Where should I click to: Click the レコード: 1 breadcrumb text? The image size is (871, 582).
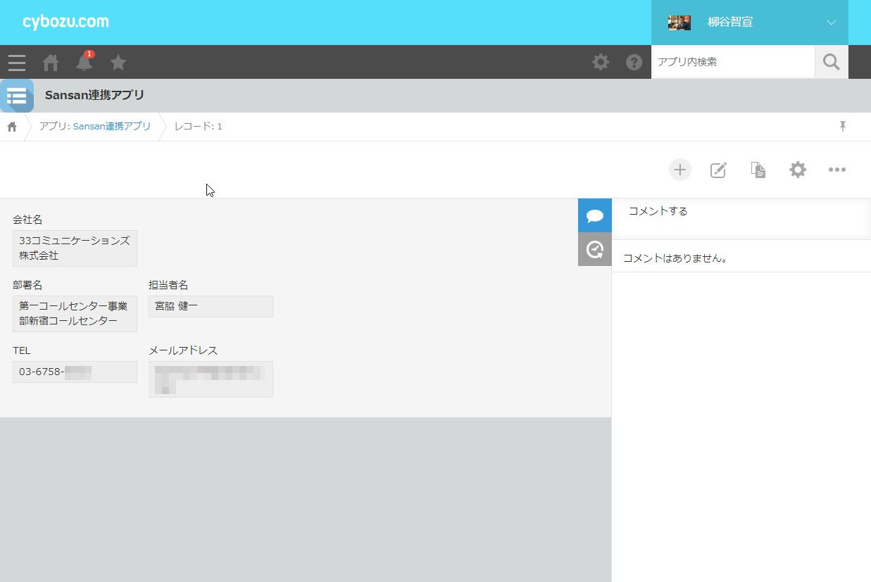tap(199, 126)
